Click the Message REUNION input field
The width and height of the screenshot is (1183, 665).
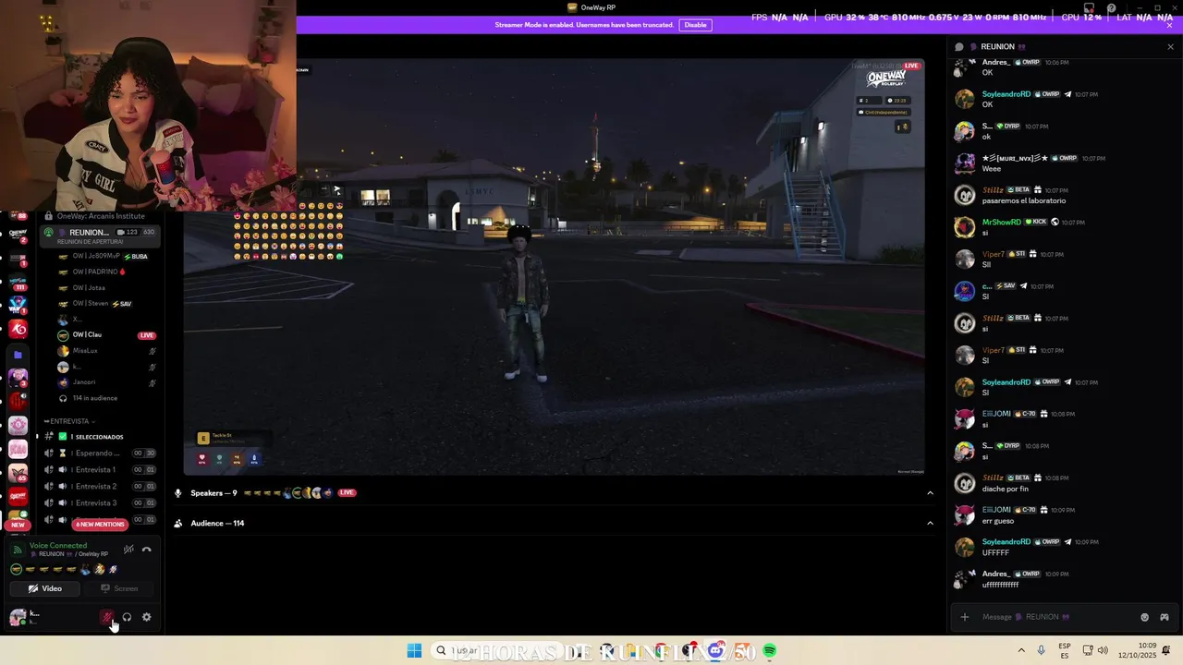point(1056,617)
